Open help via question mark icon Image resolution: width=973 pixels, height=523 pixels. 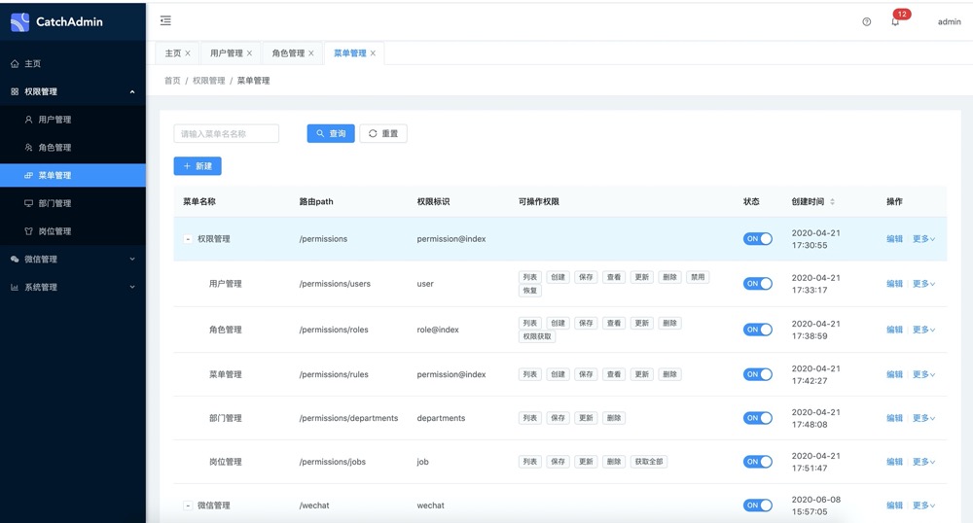point(867,21)
